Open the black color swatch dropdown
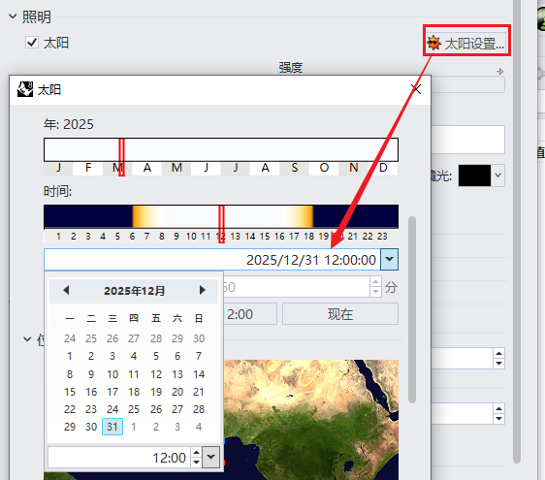This screenshot has height=480, width=545. 498,176
